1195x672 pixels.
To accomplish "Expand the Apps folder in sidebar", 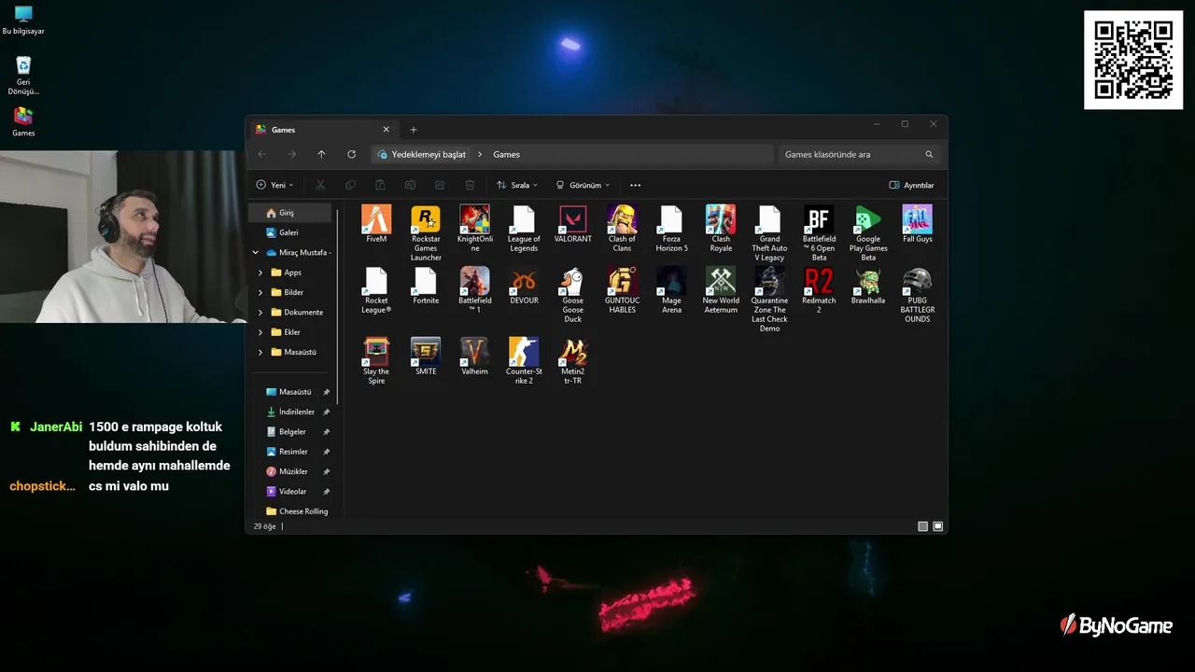I will point(260,273).
